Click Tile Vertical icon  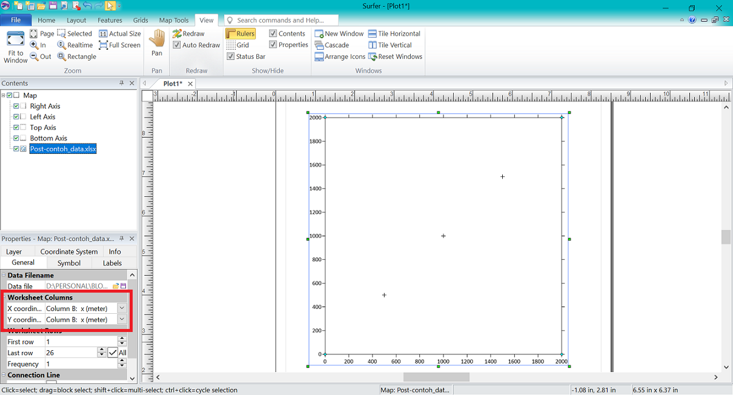point(373,45)
